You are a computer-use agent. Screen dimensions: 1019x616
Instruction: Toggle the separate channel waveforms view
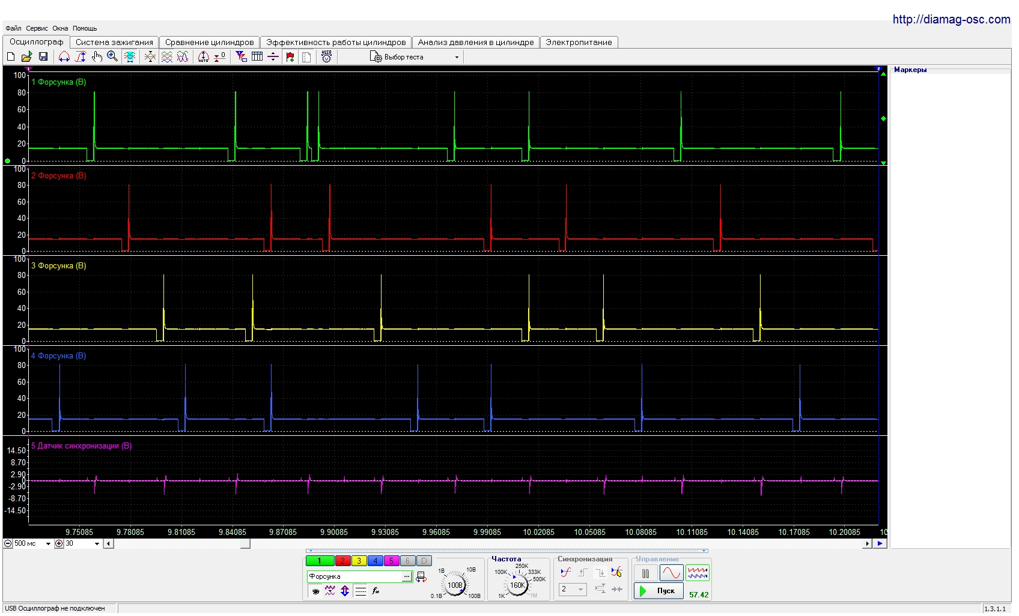point(167,56)
